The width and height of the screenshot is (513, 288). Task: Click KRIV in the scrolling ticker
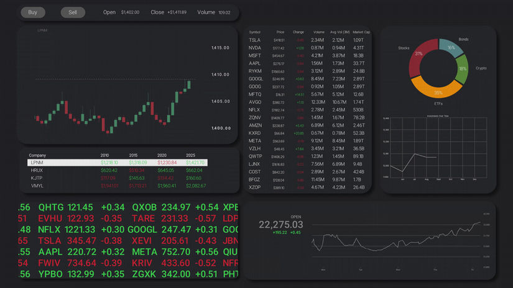point(142,263)
